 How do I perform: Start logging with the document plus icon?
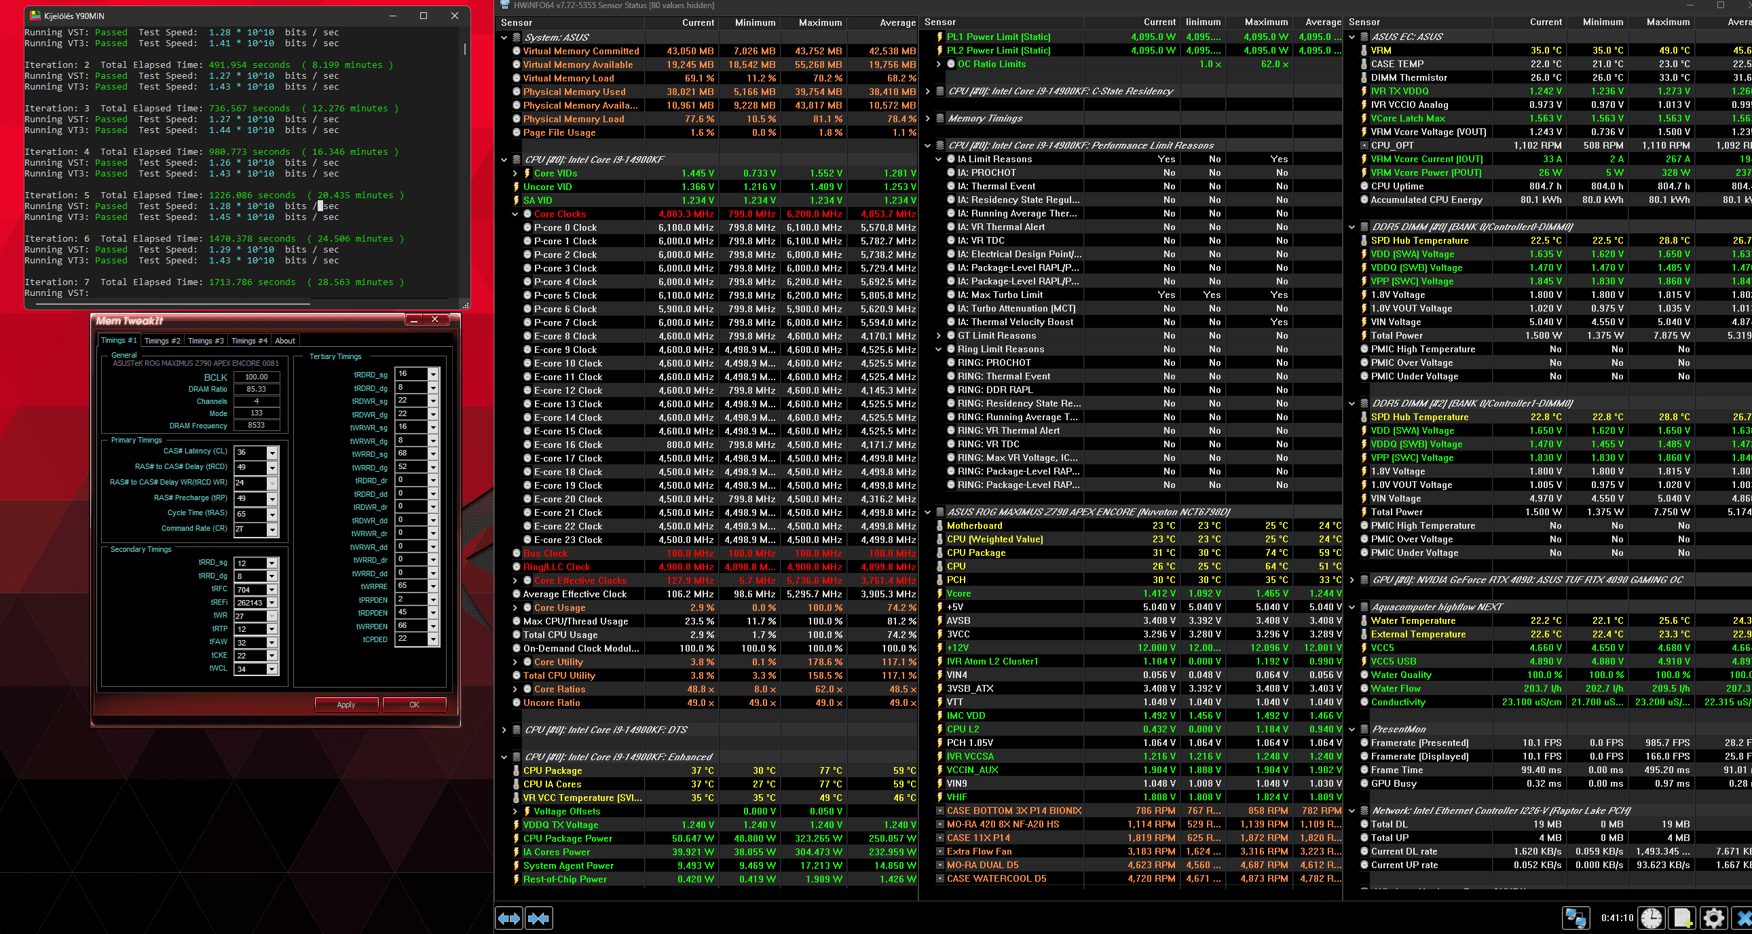pos(1683,918)
